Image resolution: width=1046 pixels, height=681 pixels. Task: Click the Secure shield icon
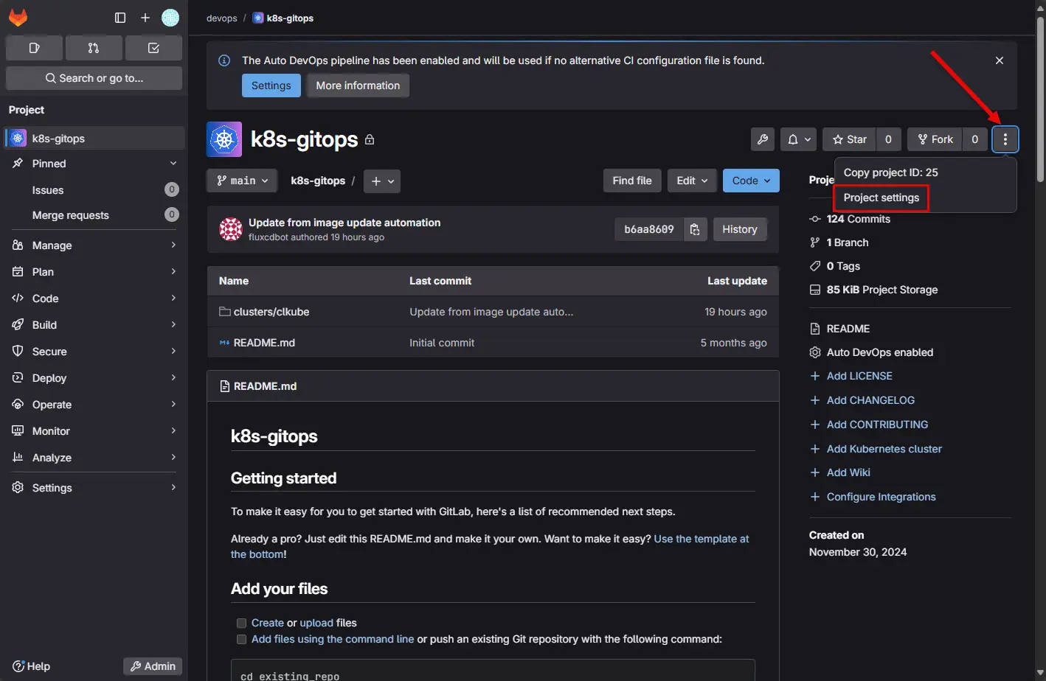[18, 352]
